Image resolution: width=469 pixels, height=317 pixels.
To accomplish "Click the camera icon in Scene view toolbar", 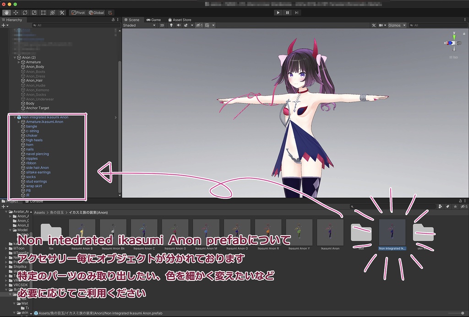I will [x=381, y=25].
